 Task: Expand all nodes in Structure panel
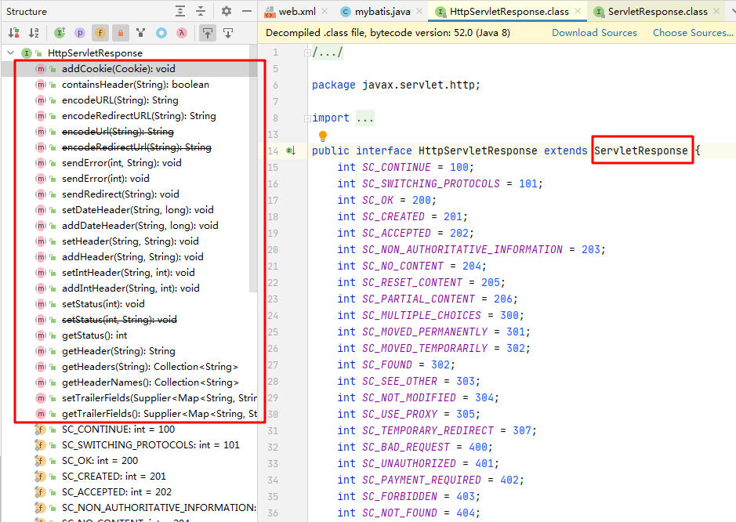click(180, 11)
